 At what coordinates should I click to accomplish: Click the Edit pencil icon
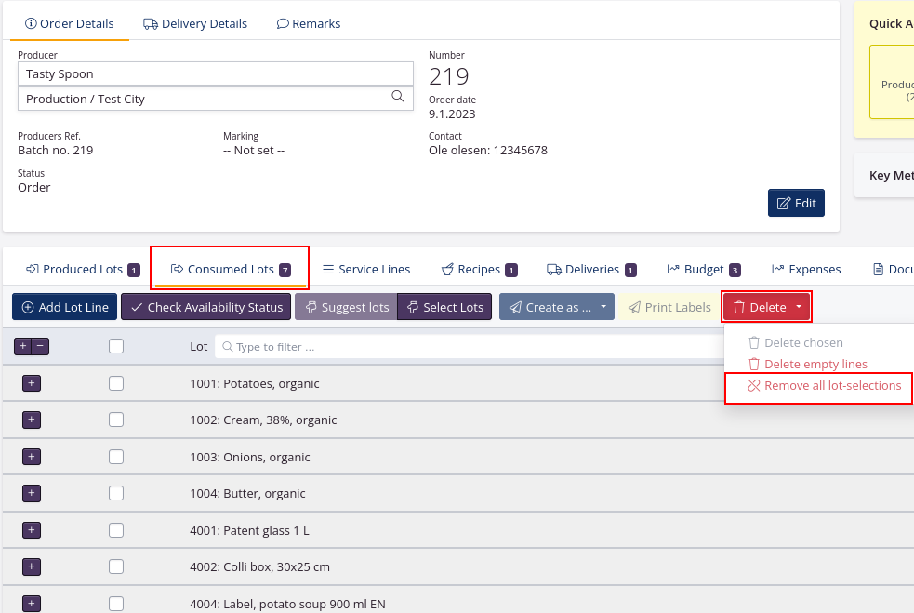pos(796,202)
